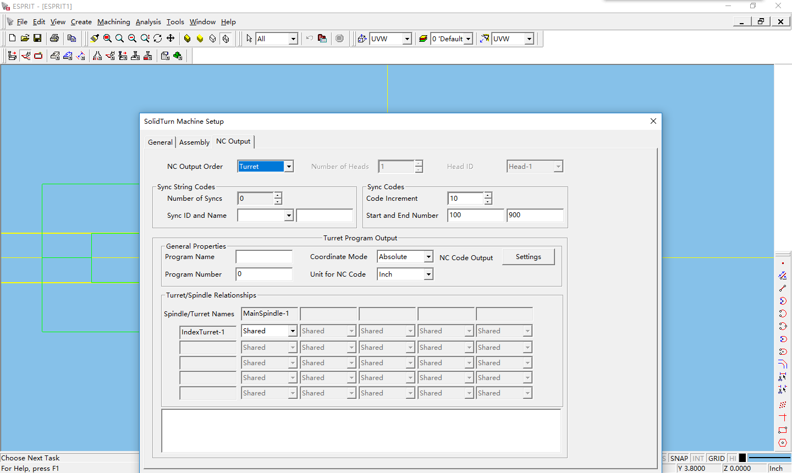The height and width of the screenshot is (473, 792).
Task: Click the Sync Codes start number 100 field
Action: [x=476, y=215]
